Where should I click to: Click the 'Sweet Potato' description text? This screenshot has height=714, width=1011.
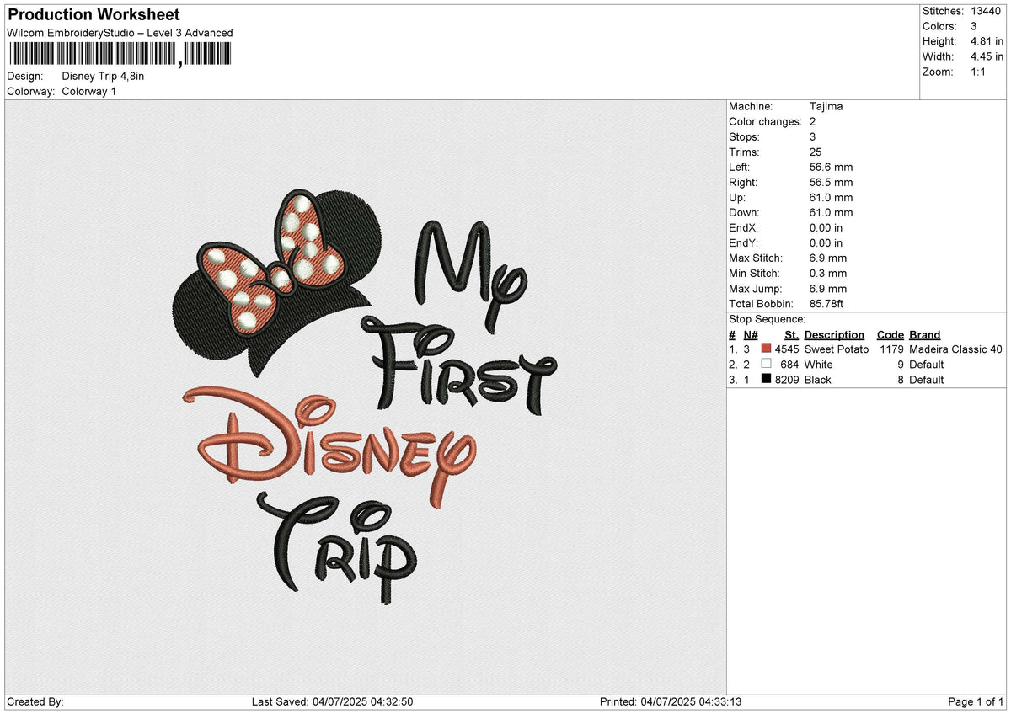tap(837, 349)
